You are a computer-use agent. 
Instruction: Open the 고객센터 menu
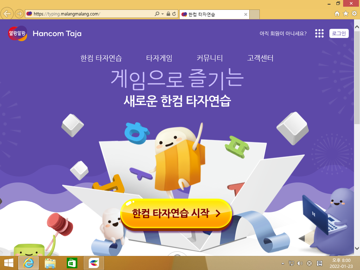pyautogui.click(x=260, y=58)
